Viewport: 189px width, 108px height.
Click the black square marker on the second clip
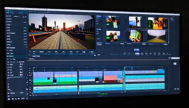coord(97,79)
